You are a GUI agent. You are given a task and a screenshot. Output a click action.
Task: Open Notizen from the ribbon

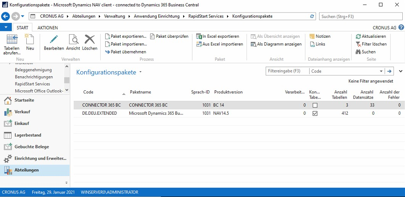pyautogui.click(x=320, y=36)
